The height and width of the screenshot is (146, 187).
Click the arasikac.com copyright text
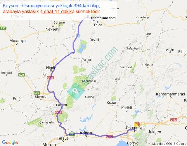103,18
